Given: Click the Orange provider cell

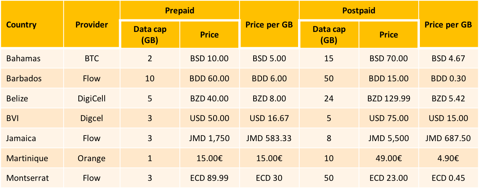Looking at the screenshot, I should click(92, 158).
